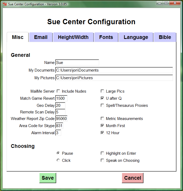Focus the Weather Report Zip Code field

(61, 119)
